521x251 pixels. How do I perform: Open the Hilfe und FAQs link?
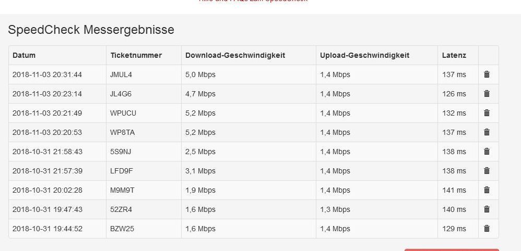click(x=253, y=1)
